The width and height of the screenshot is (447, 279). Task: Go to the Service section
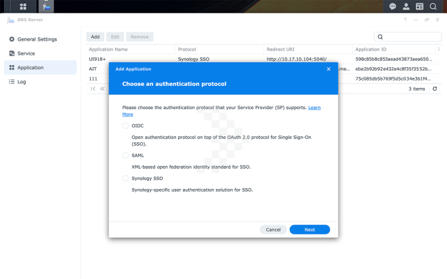tap(26, 53)
